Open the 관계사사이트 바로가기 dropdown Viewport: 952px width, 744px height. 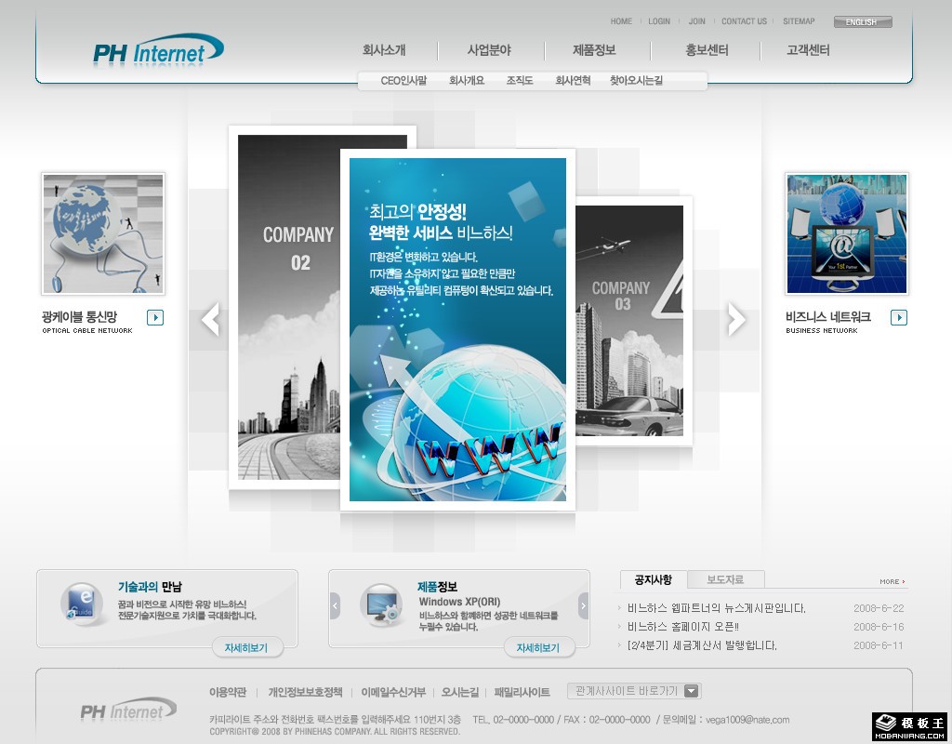click(634, 691)
